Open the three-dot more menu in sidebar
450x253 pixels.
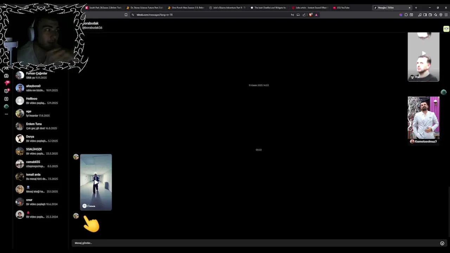tap(6, 114)
